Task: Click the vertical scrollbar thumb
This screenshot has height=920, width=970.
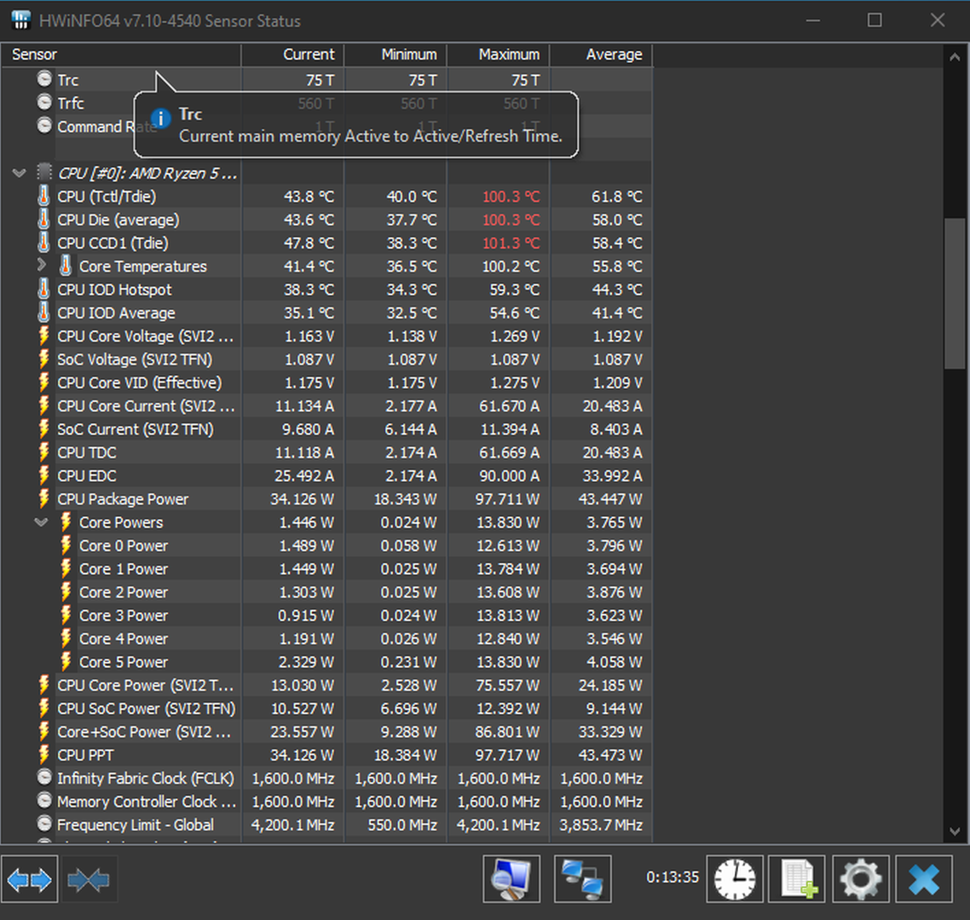Action: pyautogui.click(x=955, y=294)
